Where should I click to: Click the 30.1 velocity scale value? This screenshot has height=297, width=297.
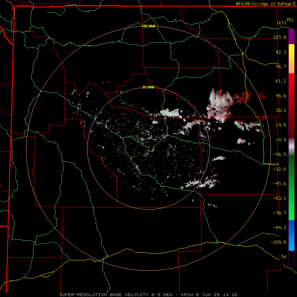point(281,111)
